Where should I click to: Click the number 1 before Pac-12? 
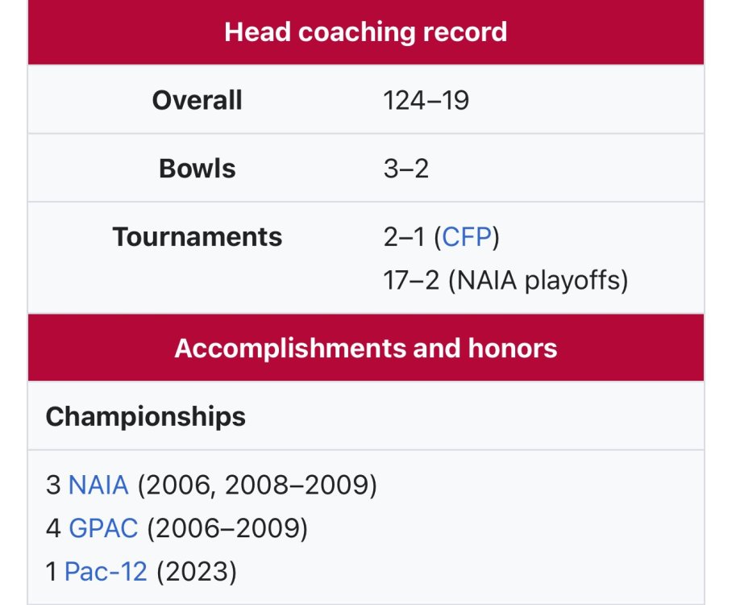click(52, 572)
